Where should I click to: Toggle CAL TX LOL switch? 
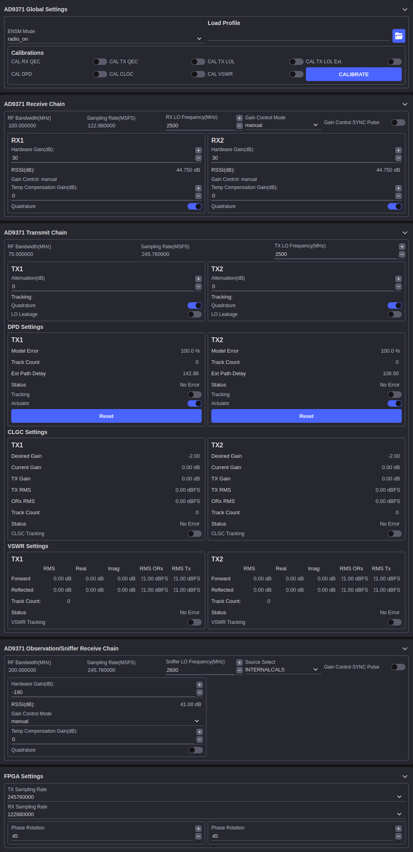pyautogui.click(x=296, y=62)
